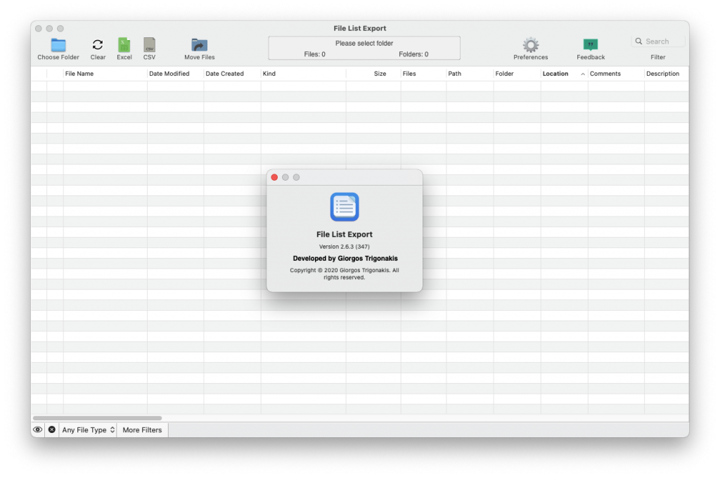Open the Any File Type dropdown
Viewport: 720px width, 478px height.
click(x=88, y=429)
